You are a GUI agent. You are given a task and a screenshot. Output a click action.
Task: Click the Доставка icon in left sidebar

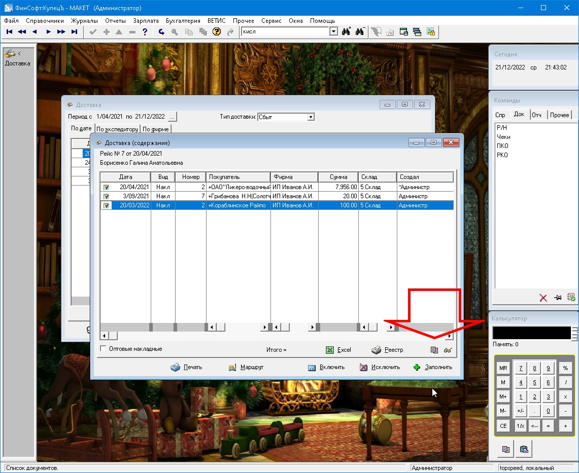(x=10, y=54)
